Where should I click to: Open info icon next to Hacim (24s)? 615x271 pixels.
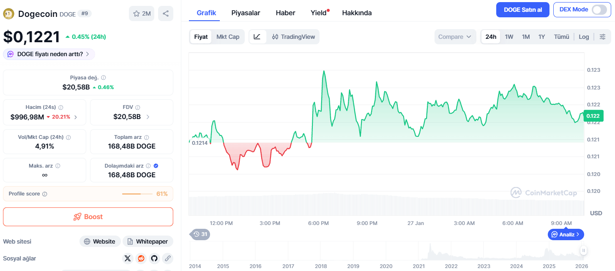click(x=60, y=108)
